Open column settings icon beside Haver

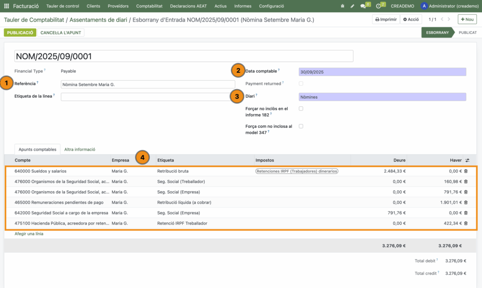(x=467, y=160)
